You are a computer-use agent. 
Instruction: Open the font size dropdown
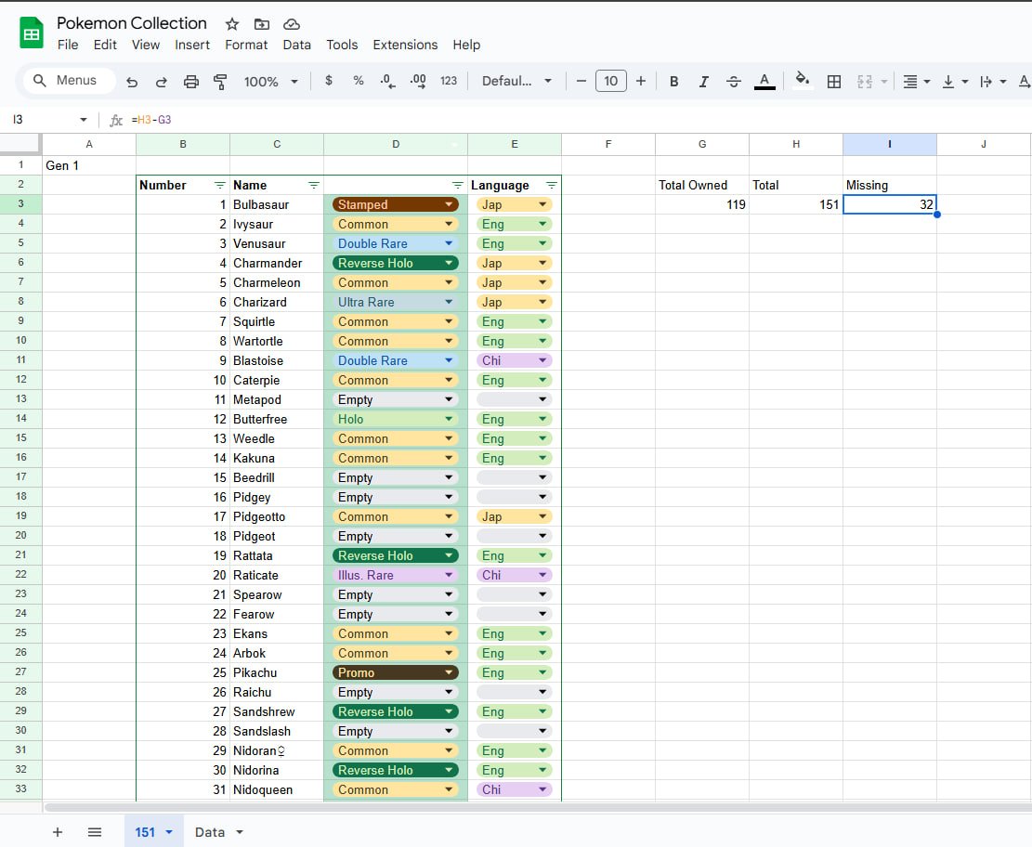click(x=611, y=81)
